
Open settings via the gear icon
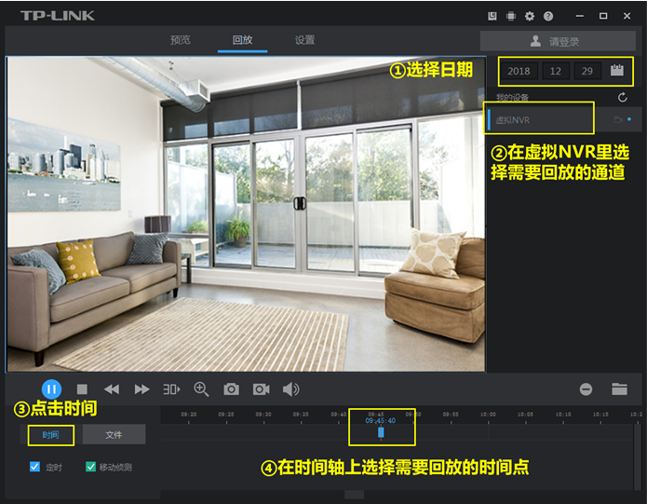tap(530, 16)
